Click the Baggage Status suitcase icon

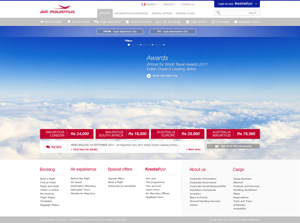(x=235, y=22)
